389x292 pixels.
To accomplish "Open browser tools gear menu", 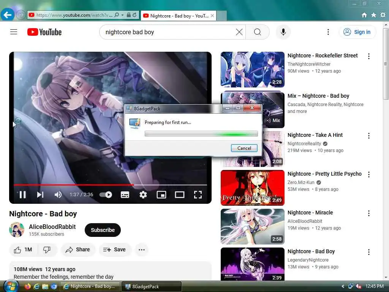I will coord(383,15).
